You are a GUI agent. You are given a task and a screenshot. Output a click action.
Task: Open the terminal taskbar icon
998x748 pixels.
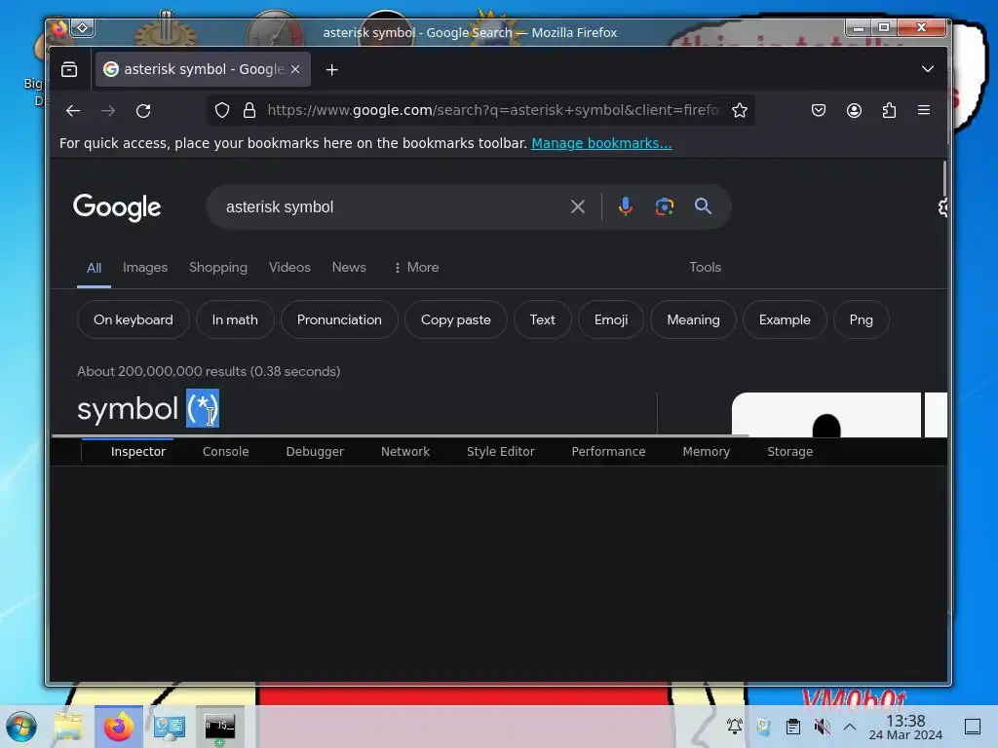[x=219, y=727]
